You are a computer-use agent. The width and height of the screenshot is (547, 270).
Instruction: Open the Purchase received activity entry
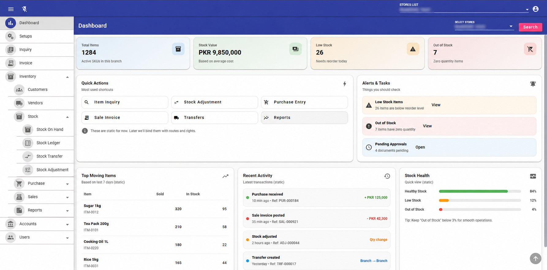coord(317,198)
